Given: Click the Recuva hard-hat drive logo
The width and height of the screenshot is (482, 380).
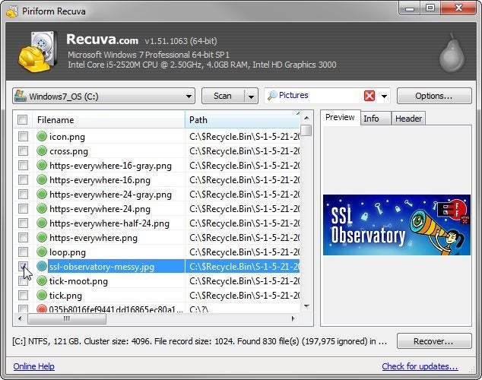Looking at the screenshot, I should [x=37, y=52].
